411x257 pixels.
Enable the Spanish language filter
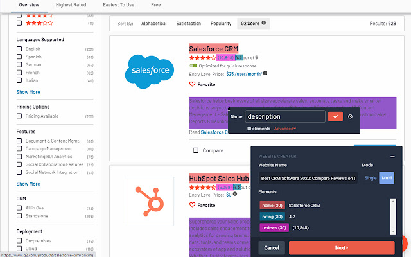[x=19, y=57]
